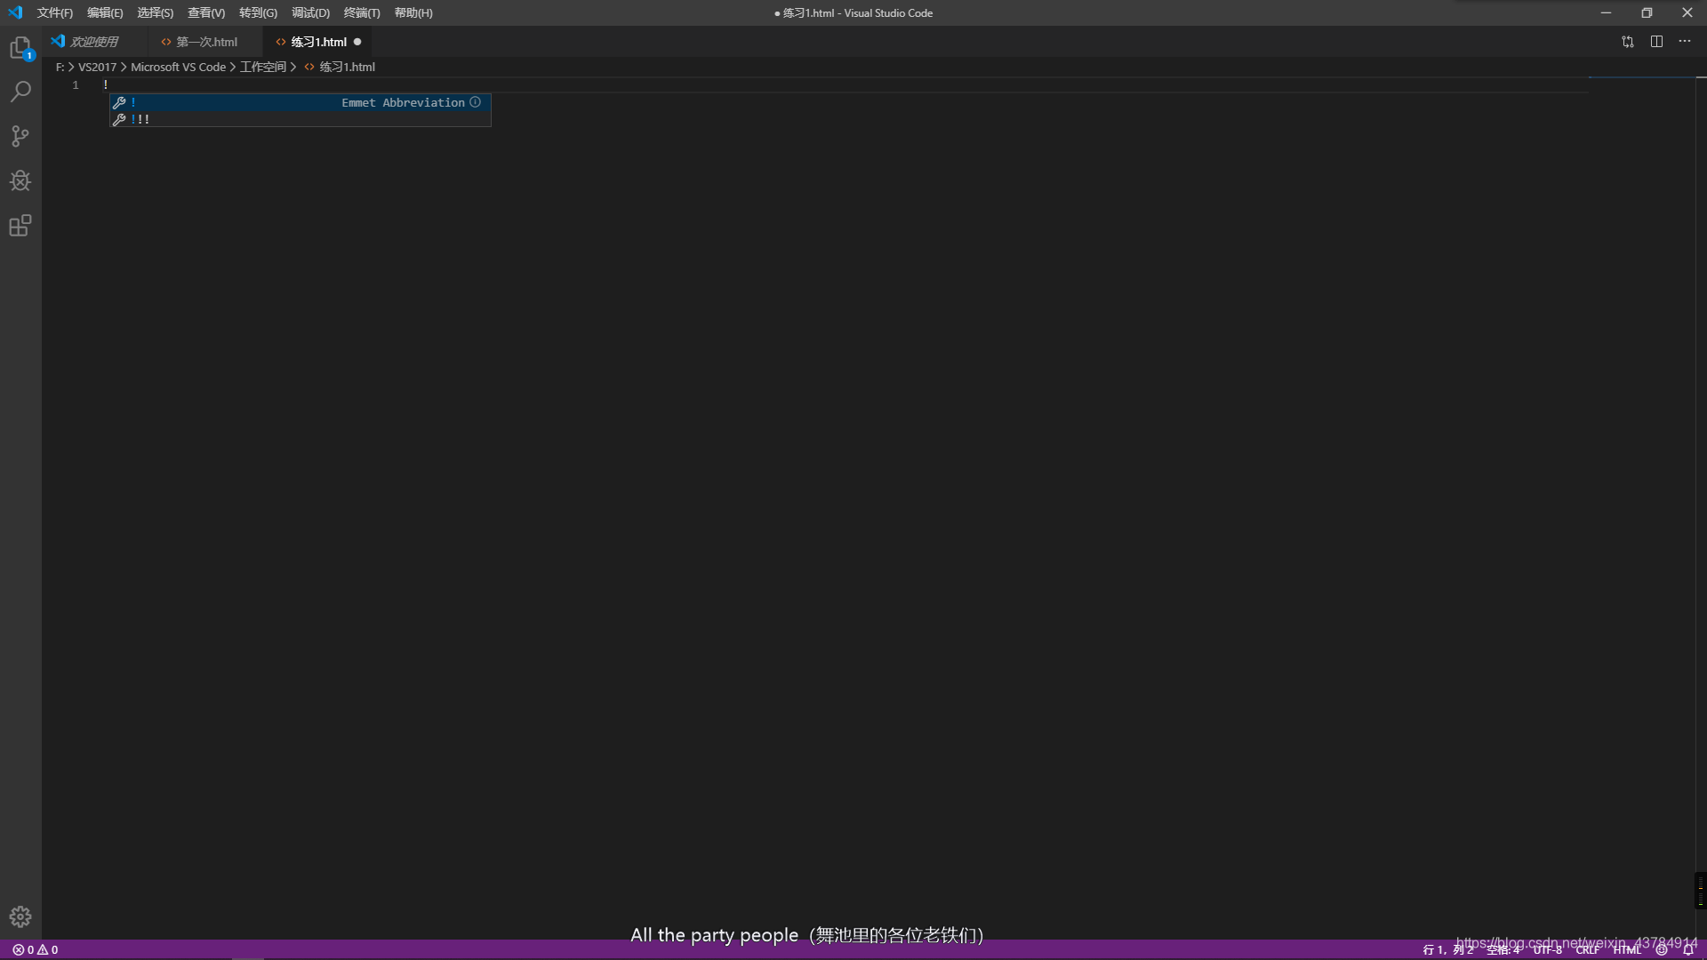Open the 文件(F) menu
Screen dimensions: 1707x960
coord(55,13)
